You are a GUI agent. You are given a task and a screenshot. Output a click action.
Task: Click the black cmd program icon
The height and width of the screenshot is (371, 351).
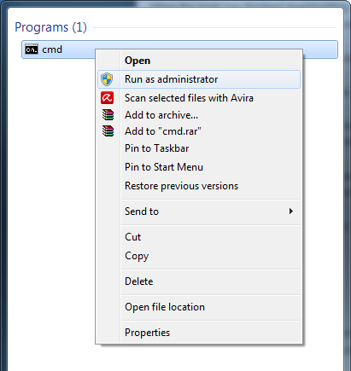coord(32,49)
